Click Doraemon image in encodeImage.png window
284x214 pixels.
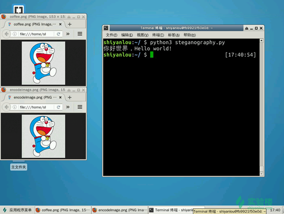pos(44,136)
